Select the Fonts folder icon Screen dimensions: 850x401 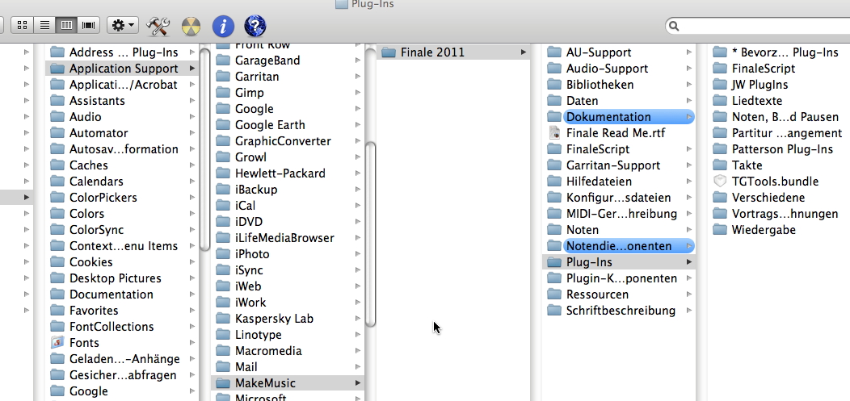[57, 343]
